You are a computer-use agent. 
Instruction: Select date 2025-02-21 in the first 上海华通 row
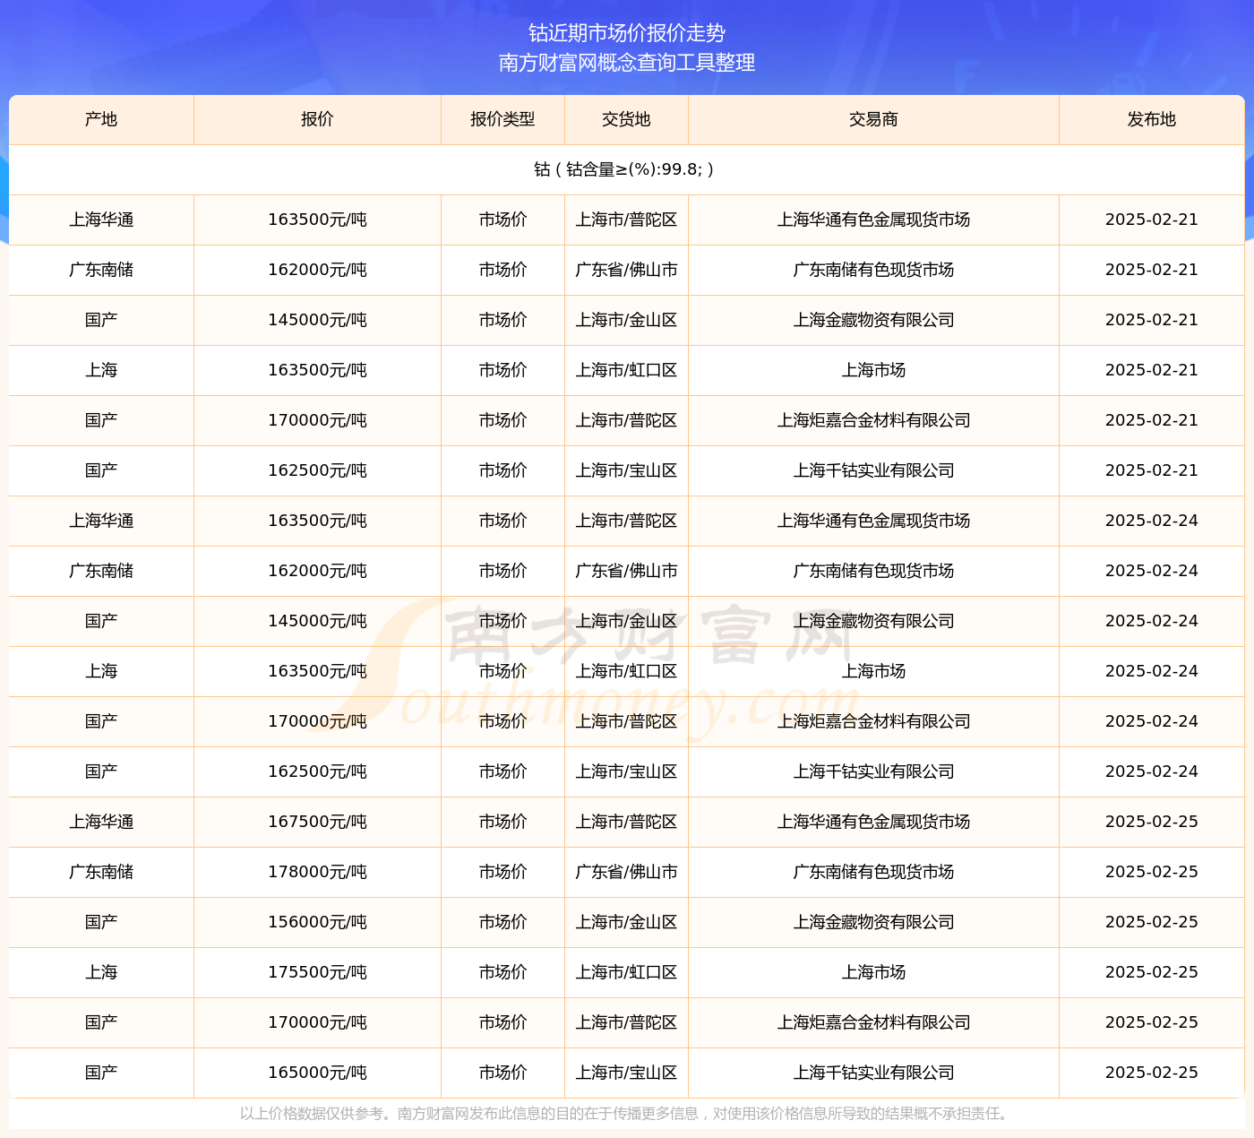pos(1152,220)
